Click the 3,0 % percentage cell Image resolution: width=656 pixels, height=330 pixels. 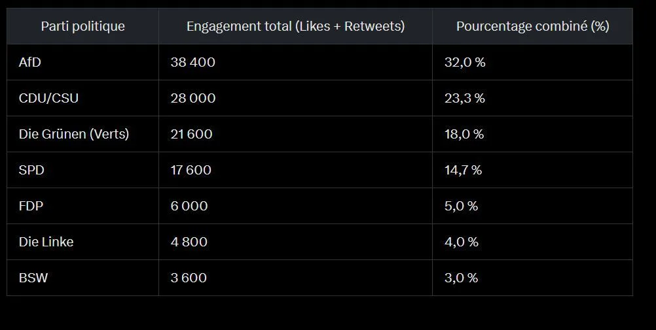coord(532,278)
